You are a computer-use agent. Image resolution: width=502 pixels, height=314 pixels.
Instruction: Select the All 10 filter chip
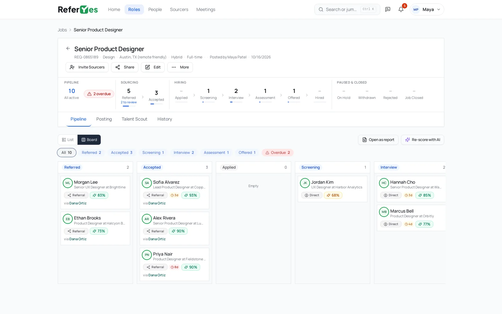coord(67,153)
